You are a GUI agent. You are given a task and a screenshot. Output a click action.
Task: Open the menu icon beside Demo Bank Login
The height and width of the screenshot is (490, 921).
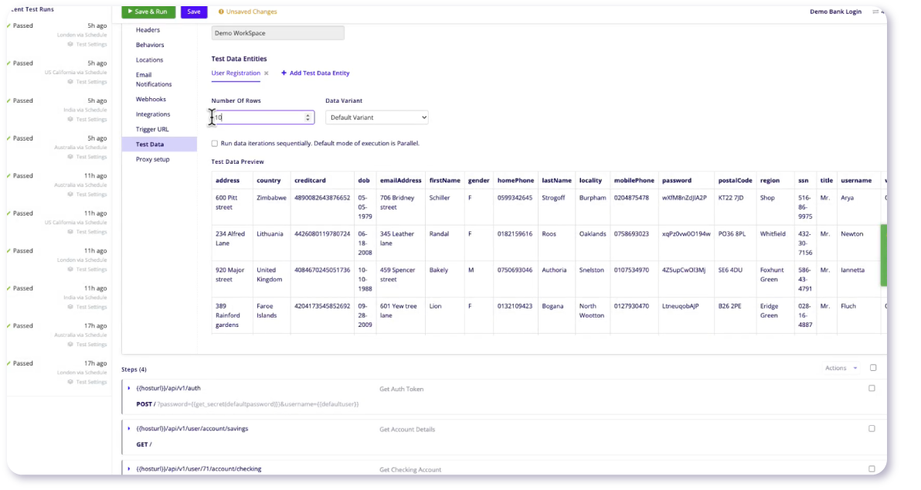[876, 12]
